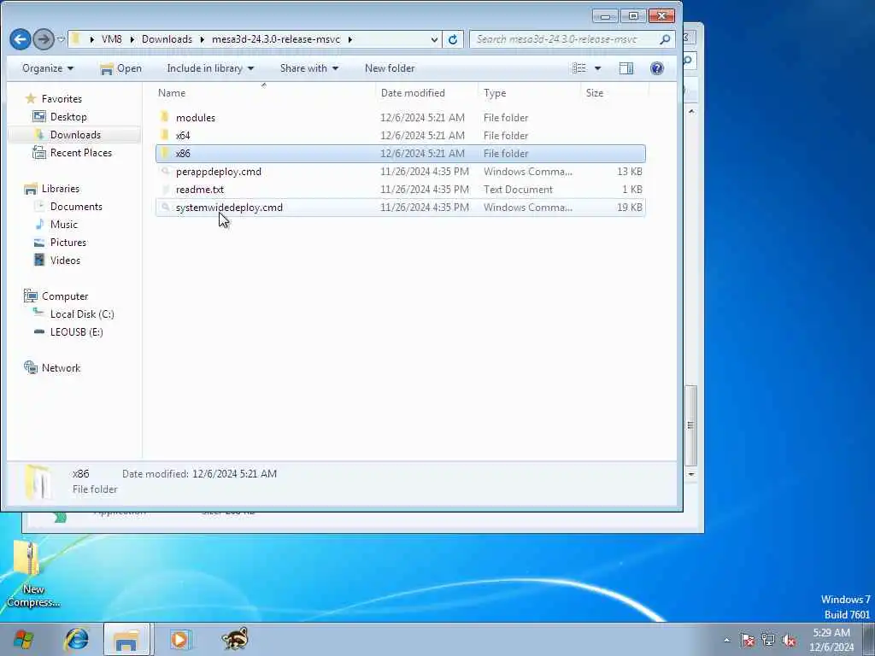Expand the address bar history dropdown

tap(434, 39)
